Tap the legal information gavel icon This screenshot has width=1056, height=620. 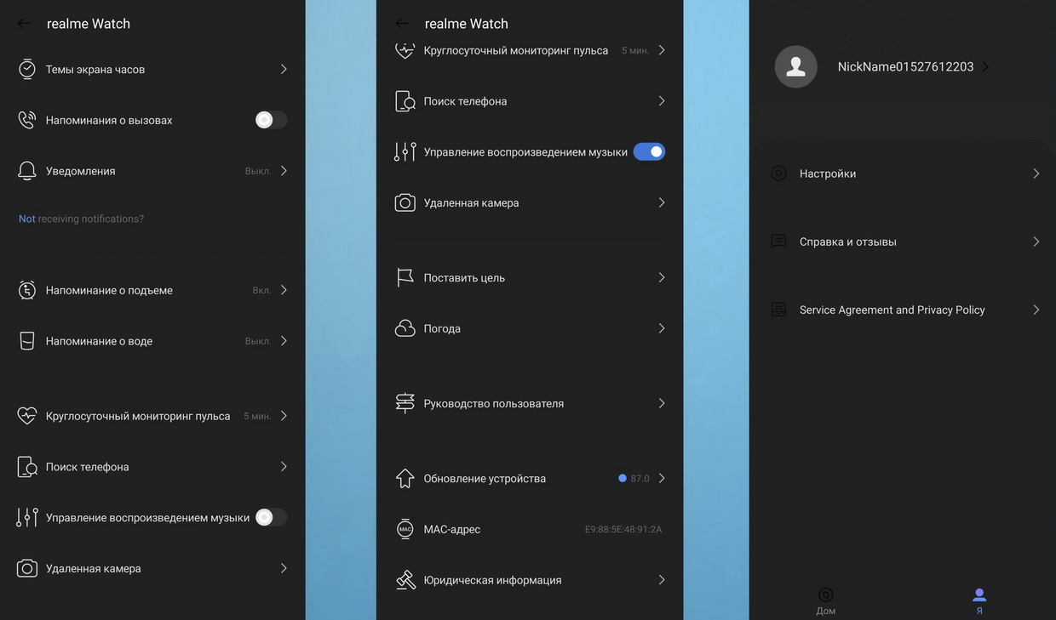coord(405,580)
